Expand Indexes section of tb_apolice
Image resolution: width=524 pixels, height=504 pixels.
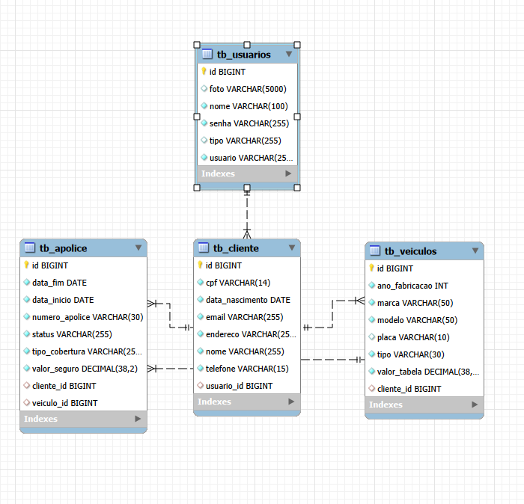(138, 419)
